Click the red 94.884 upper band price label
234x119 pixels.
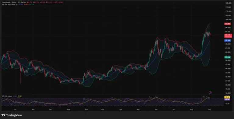click(228, 24)
